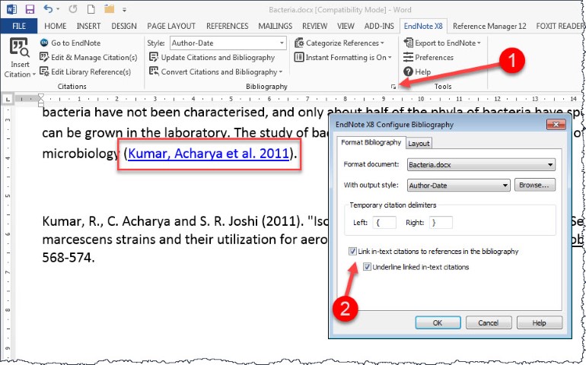Click the first line indent marker on ruler

tap(41, 97)
